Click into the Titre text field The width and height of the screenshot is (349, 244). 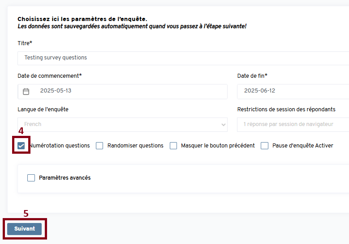179,58
